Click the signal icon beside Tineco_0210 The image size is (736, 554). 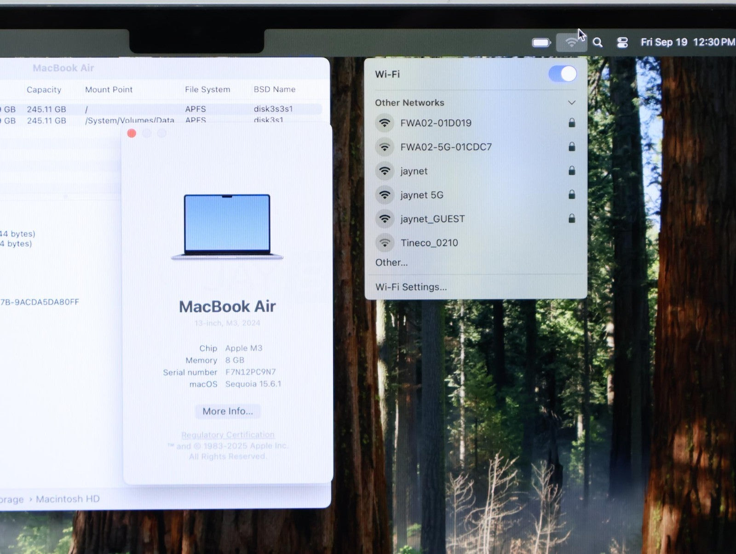pos(385,242)
